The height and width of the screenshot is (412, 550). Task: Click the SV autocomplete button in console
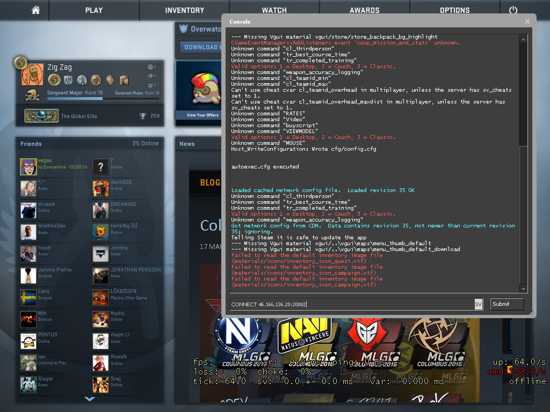coord(479,305)
